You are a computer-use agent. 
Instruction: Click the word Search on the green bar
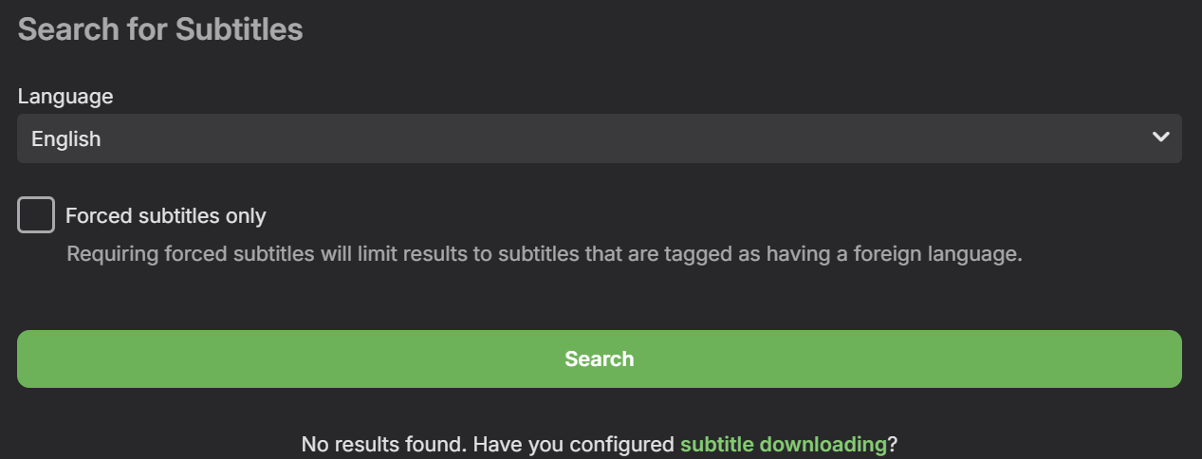599,358
